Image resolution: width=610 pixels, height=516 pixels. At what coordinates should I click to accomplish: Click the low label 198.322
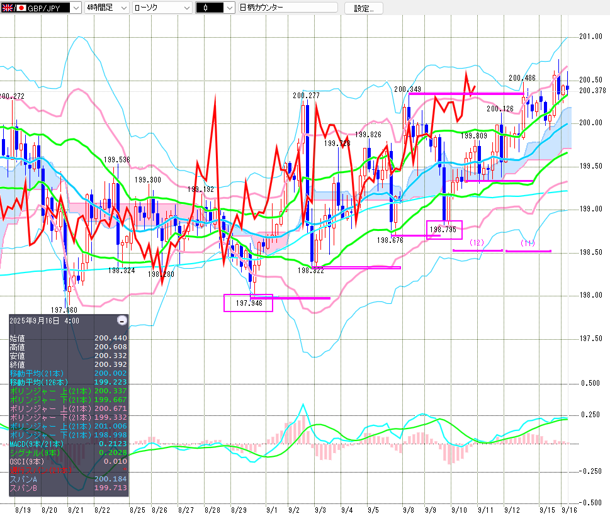(x=310, y=270)
